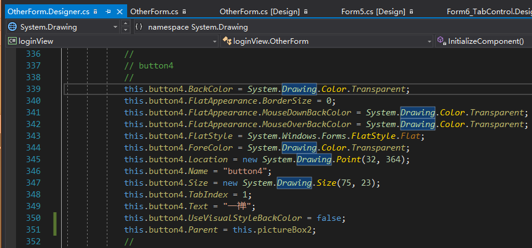This screenshot has width=532, height=248.
Task: Close the OtherForm.Designer.cs tab
Action: pos(120,12)
